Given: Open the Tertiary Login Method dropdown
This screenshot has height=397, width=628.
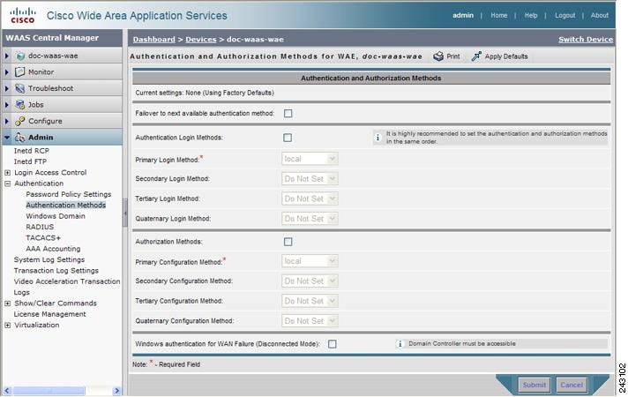Looking at the screenshot, I should (x=310, y=198).
